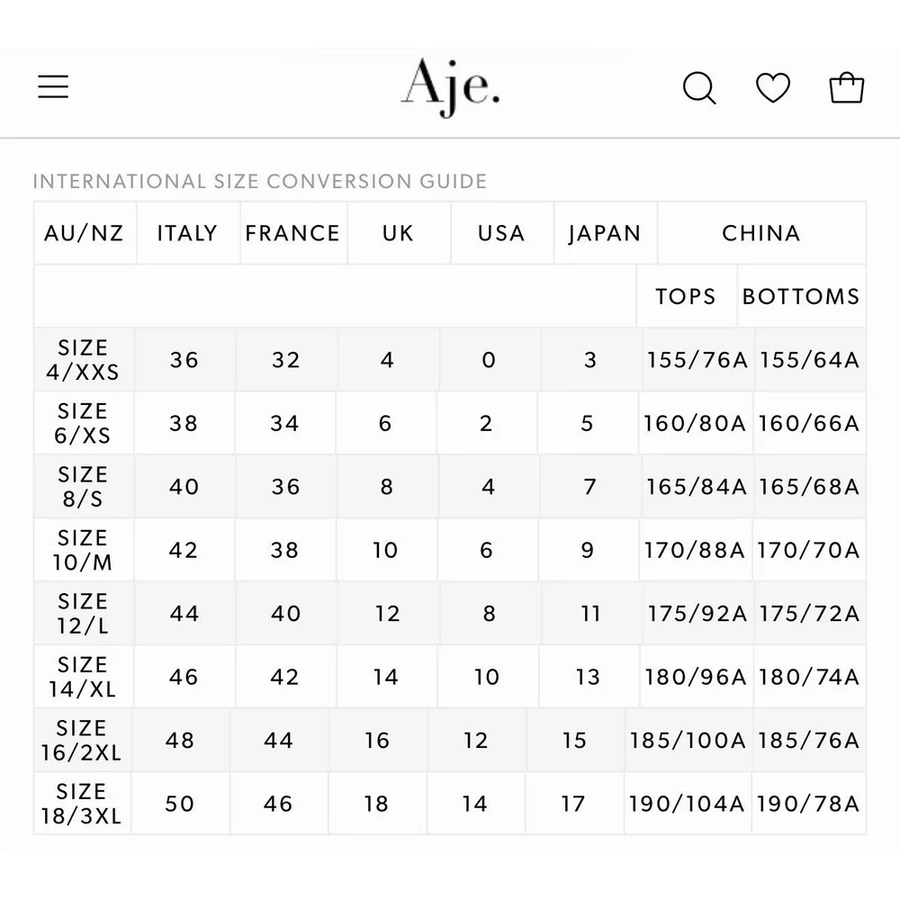Click the CHINA column header
The width and height of the screenshot is (900, 900).
click(760, 233)
